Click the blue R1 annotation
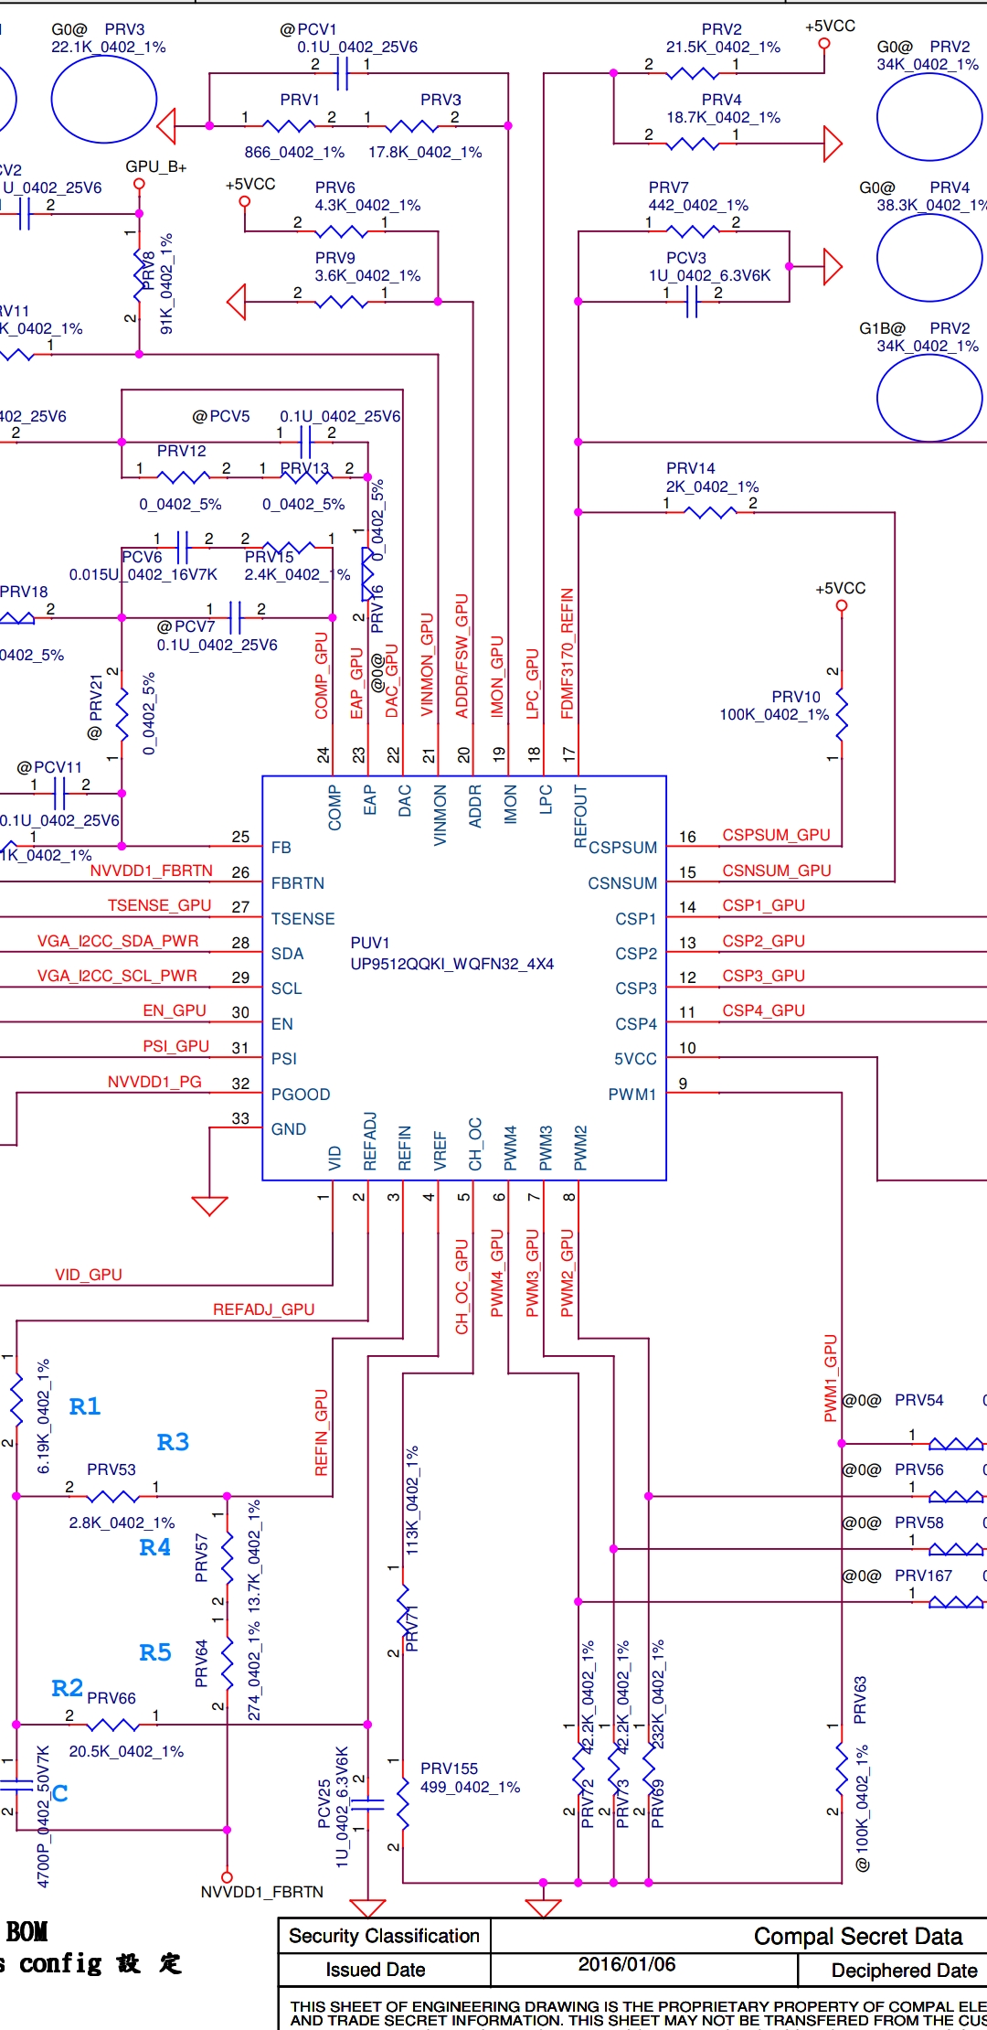The image size is (987, 2030). (x=85, y=1406)
